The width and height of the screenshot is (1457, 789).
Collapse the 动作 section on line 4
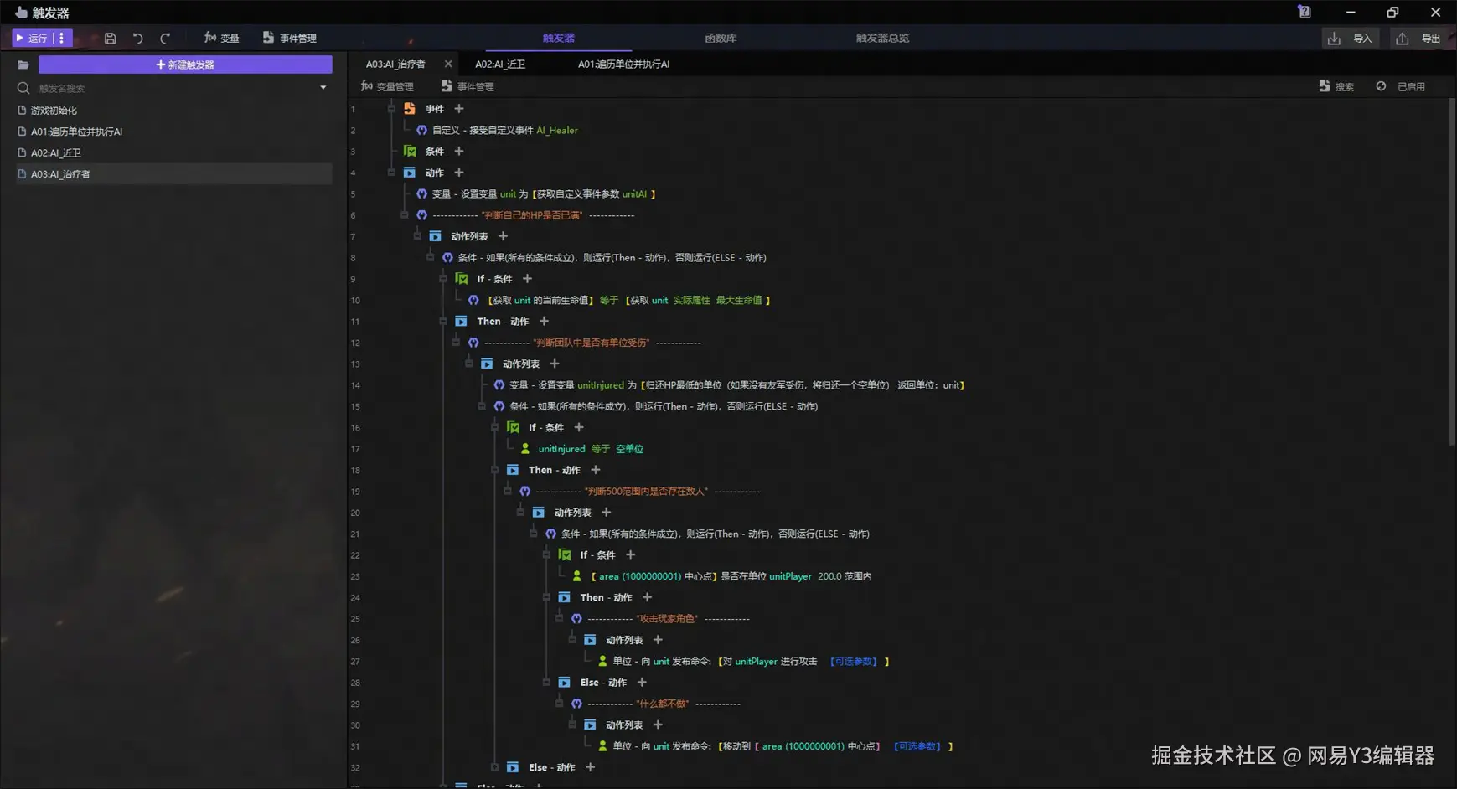coord(391,173)
